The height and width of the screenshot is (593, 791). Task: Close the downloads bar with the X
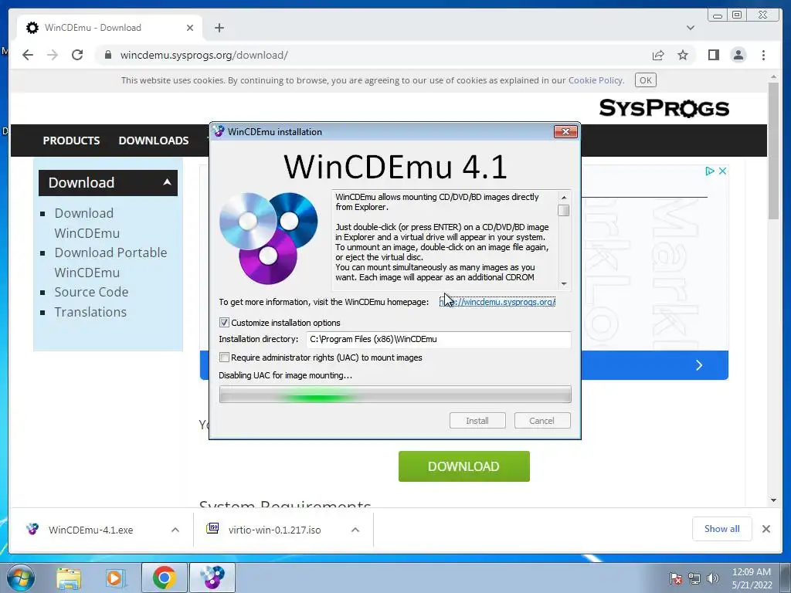coord(766,529)
